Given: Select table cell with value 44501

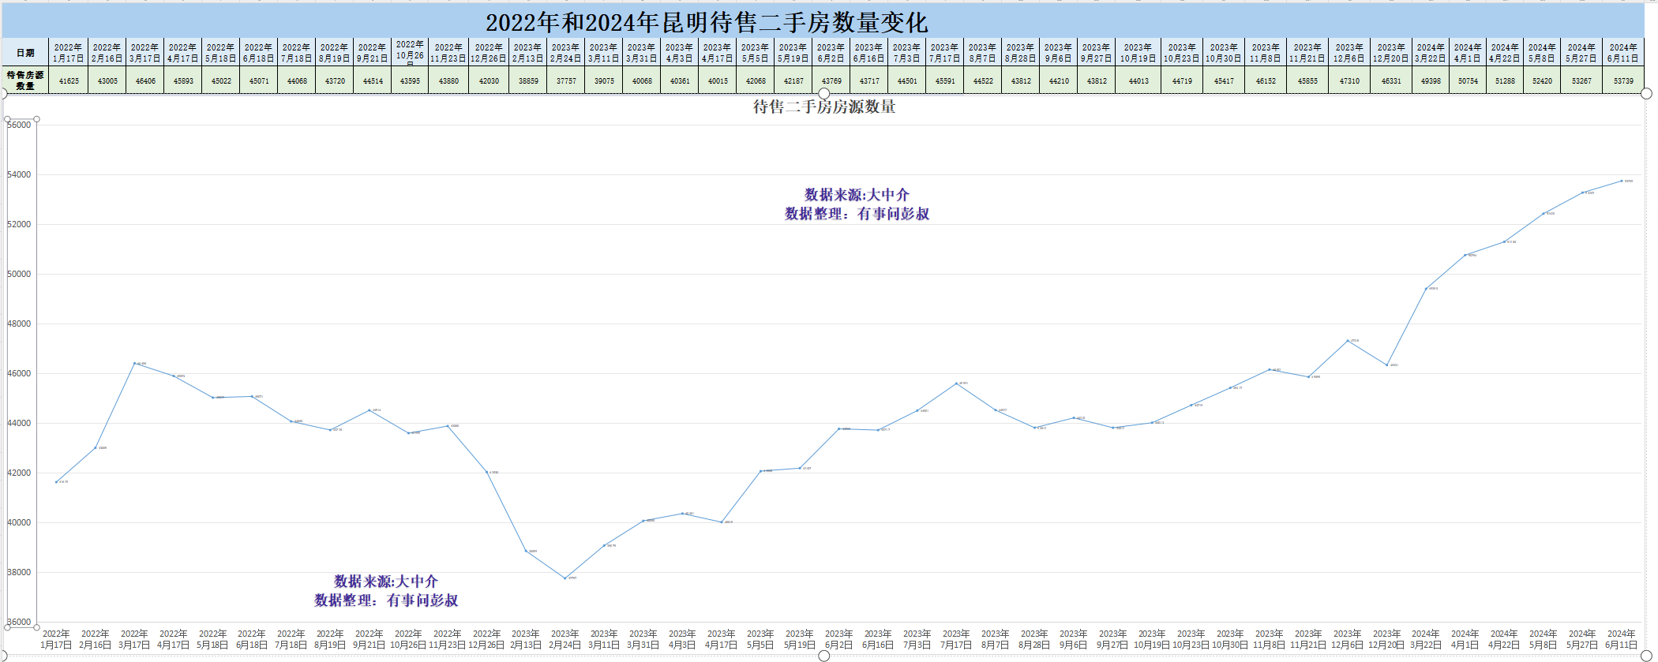Looking at the screenshot, I should [x=907, y=80].
